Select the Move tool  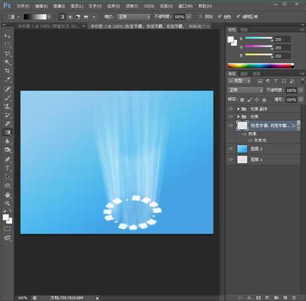tap(7, 35)
